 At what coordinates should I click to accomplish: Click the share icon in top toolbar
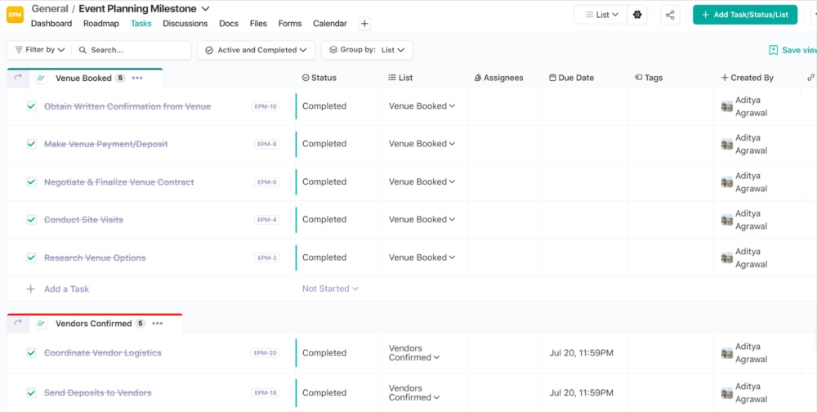tap(670, 15)
